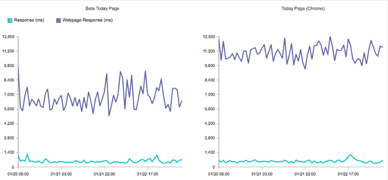Screen dimensions: 388x180
Task: Click 01/21 03:00 on Today Page (Chrome) axis
Action: (x=262, y=174)
